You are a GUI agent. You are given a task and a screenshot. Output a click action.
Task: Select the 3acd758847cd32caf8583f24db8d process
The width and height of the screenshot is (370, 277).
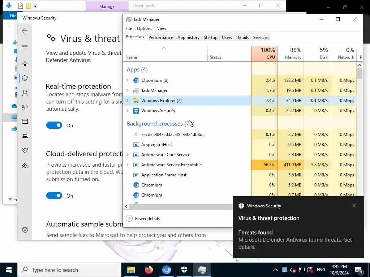240,135
